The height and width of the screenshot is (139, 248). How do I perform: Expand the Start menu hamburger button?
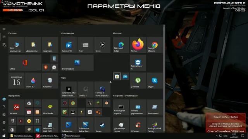(4, 29)
